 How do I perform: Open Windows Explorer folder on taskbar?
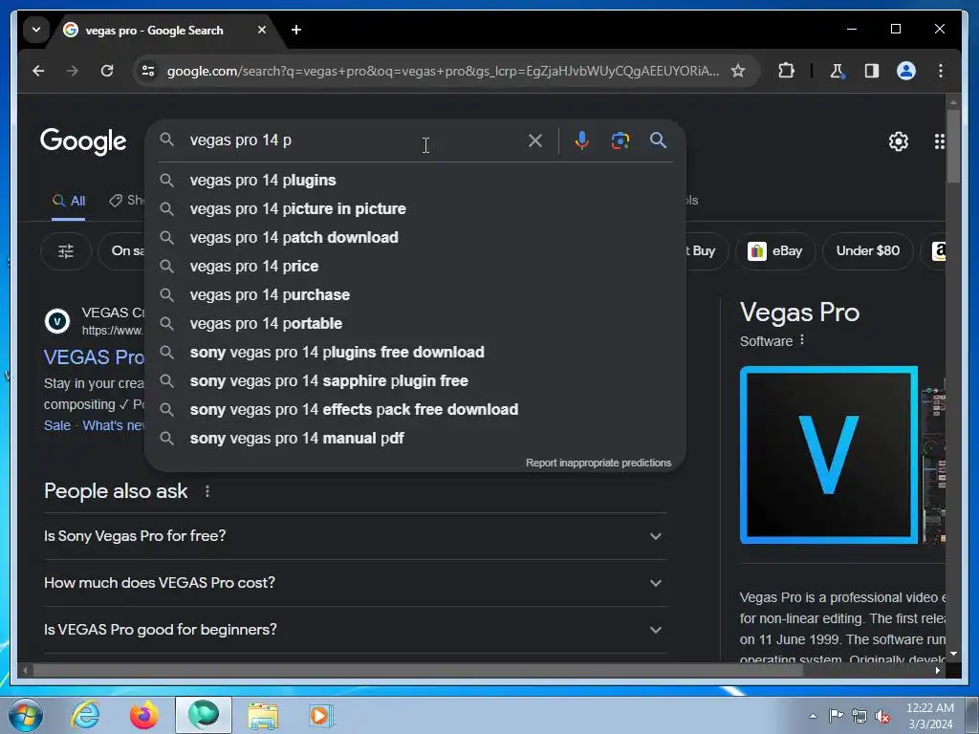(x=263, y=715)
